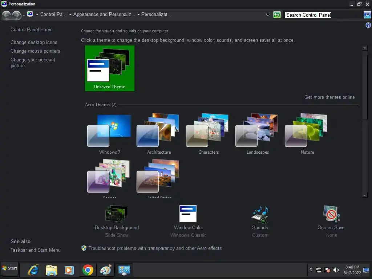Click the clock showing 8:48 PM

coord(352,270)
